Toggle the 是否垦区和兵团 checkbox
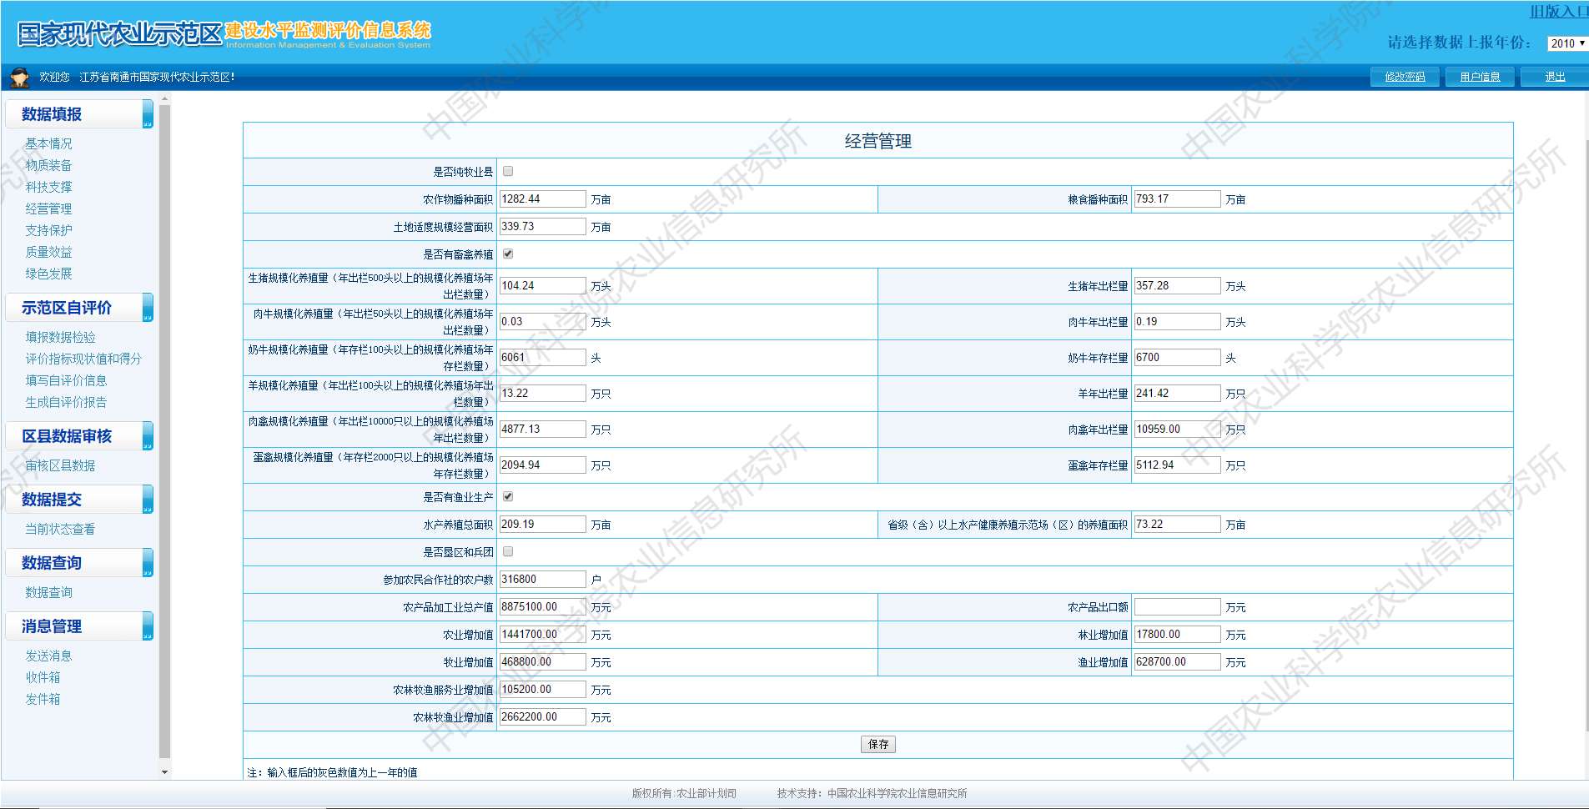 508,552
